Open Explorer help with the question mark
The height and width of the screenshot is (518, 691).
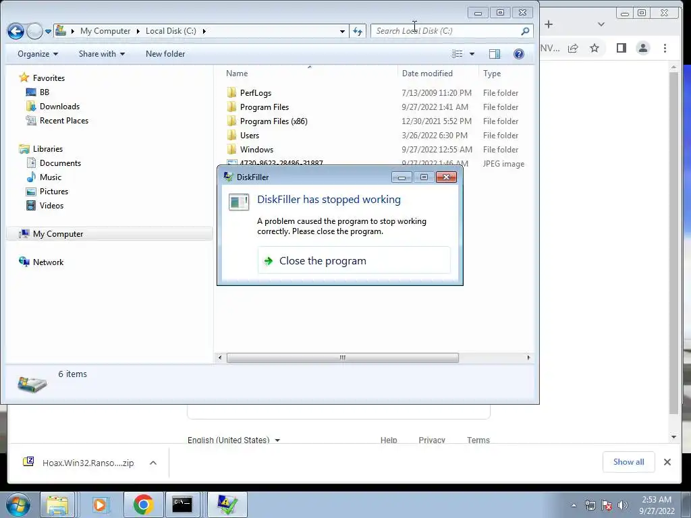(519, 54)
